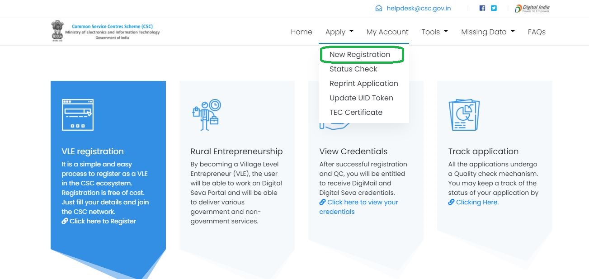Select Reprint Application option
This screenshot has width=589, height=279.
(x=363, y=83)
